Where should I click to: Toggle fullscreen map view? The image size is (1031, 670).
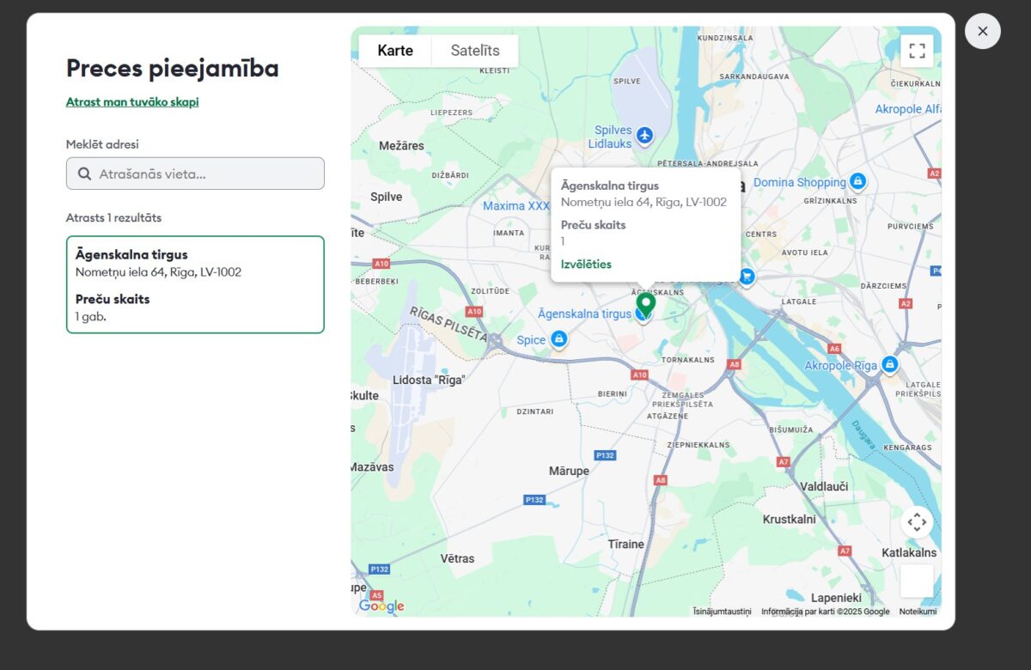pyautogui.click(x=917, y=51)
